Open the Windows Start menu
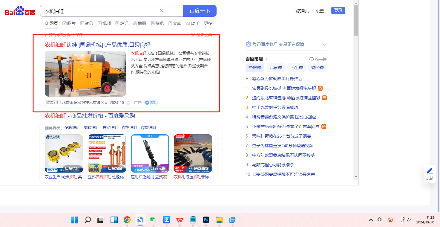 (74, 220)
